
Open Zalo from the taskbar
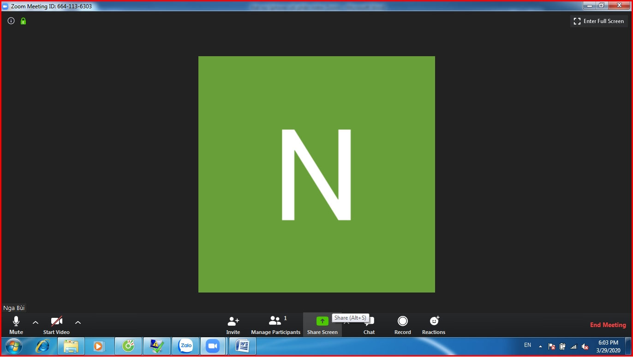coord(185,345)
